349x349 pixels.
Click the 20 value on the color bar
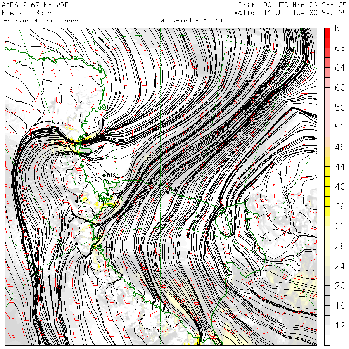[x=340, y=286]
